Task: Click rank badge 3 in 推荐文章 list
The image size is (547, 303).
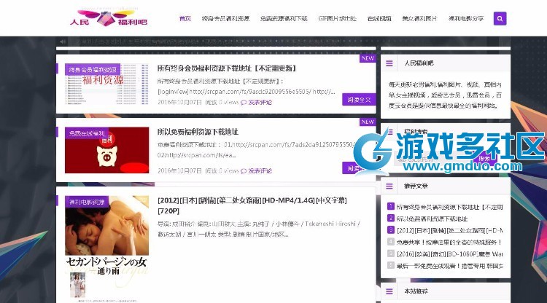Action: pos(391,230)
